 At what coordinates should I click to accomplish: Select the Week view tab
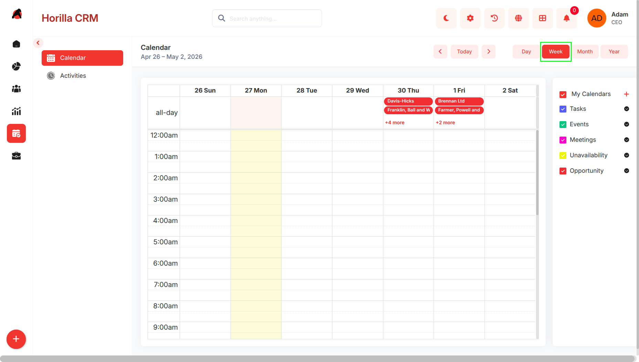[556, 52]
